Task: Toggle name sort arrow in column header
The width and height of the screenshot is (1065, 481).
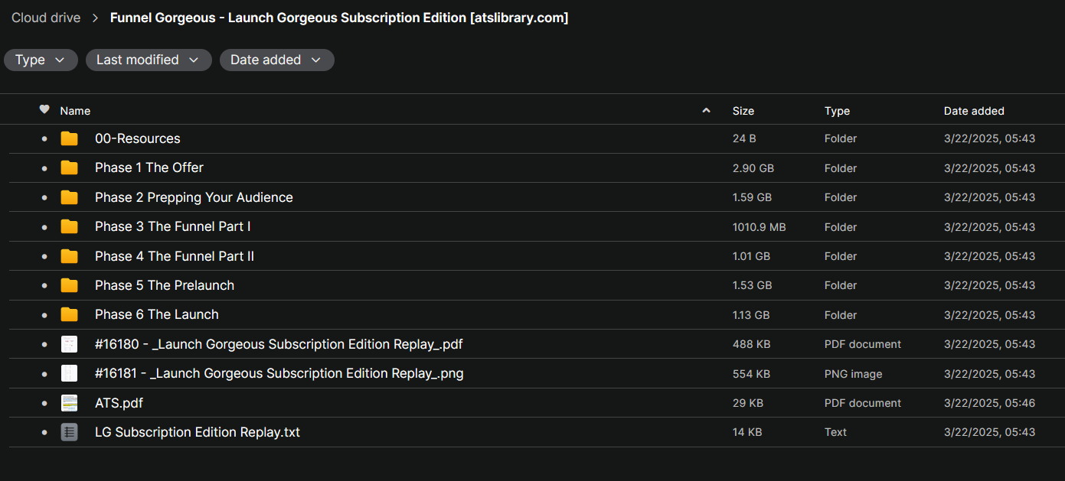Action: 706,111
